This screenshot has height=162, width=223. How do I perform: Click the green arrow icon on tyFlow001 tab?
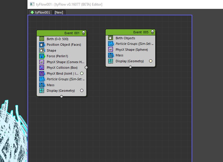click(32, 12)
